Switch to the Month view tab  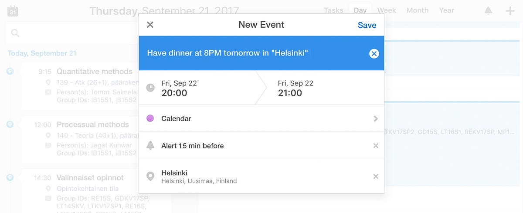click(418, 10)
